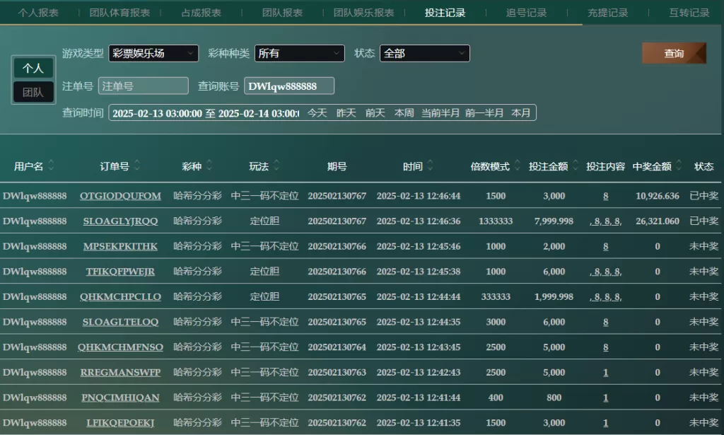724x435 pixels.
Task: View bet content of order QHKMCHPCLLO
Action: pos(605,296)
